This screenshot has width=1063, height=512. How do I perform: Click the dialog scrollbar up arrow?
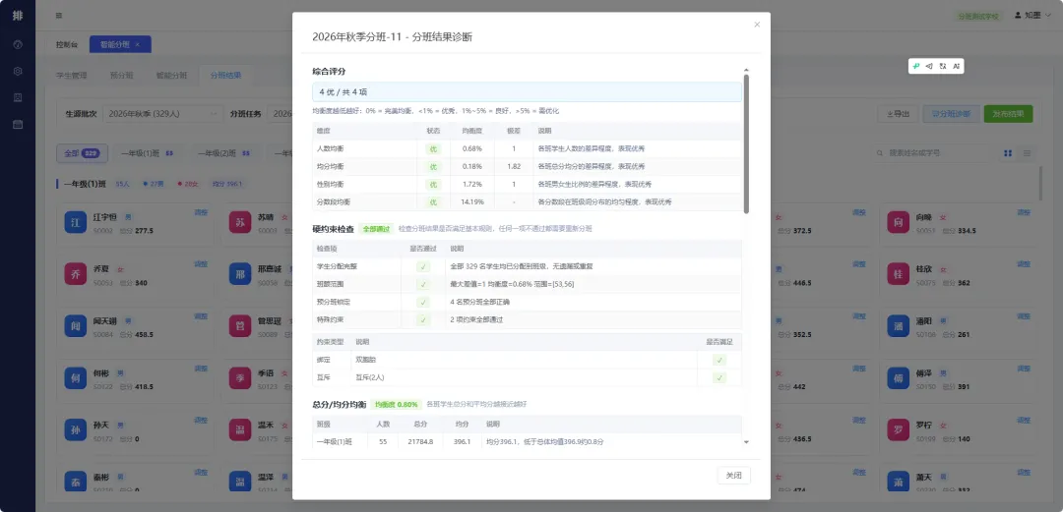(746, 71)
